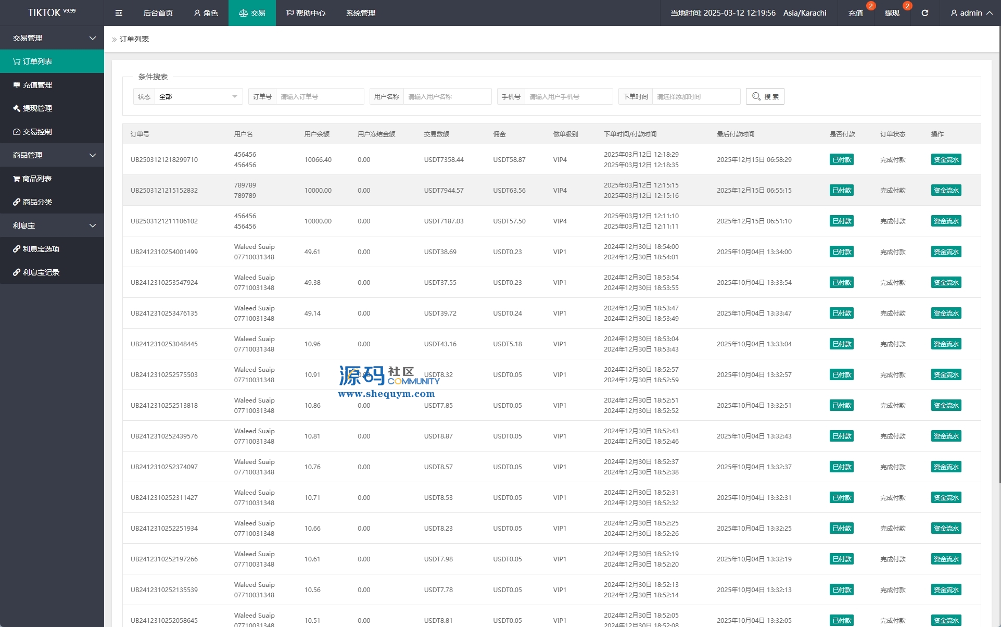
Task: Click the 用户余额 column header
Action: 316,134
